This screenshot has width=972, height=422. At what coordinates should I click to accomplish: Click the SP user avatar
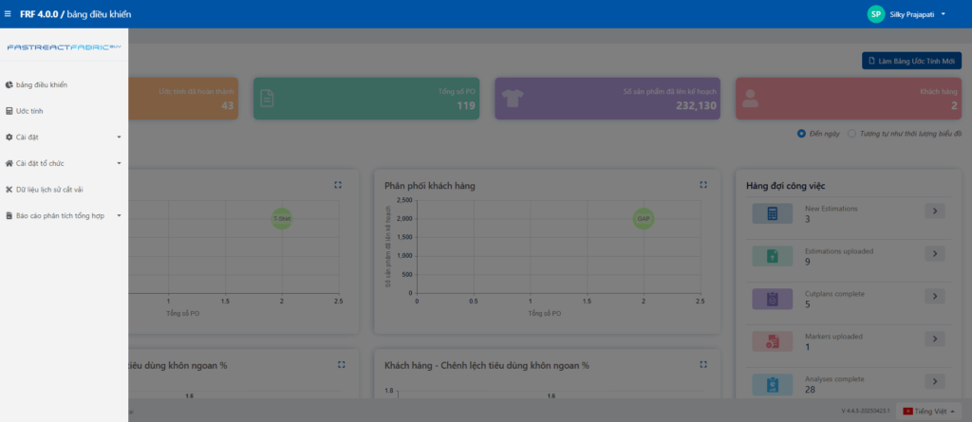point(874,14)
